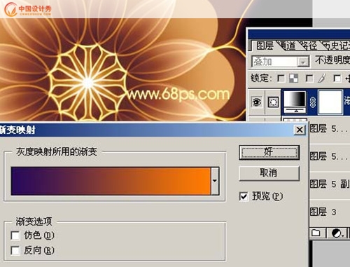This screenshot has height=267, width=350.
Task: Click the paintbrush lock icon
Action: point(322,78)
